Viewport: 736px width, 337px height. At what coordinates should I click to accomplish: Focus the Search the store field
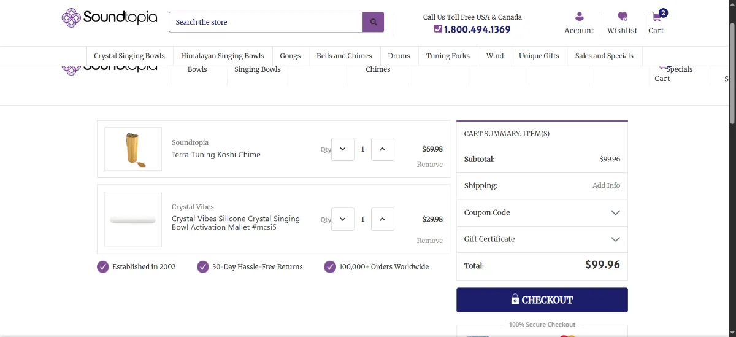click(x=266, y=22)
